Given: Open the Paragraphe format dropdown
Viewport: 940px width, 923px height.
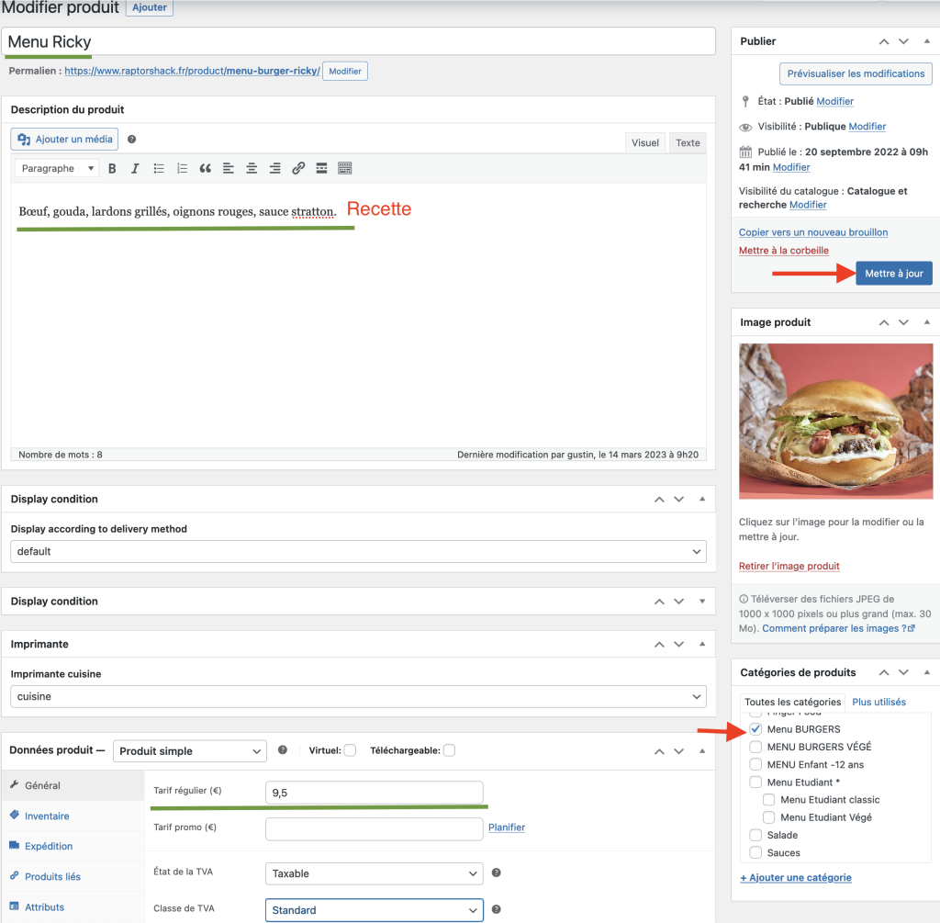Looking at the screenshot, I should point(59,168).
